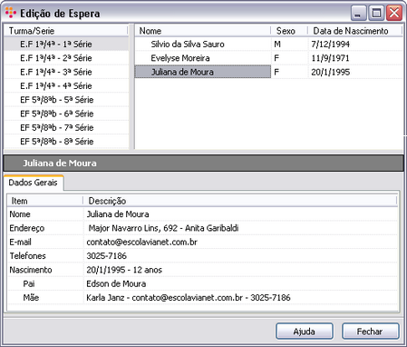Screen dimensions: 407x347
Task: Click the E-mail row's contato@escolavianet.com.br value
Action: [x=142, y=243]
